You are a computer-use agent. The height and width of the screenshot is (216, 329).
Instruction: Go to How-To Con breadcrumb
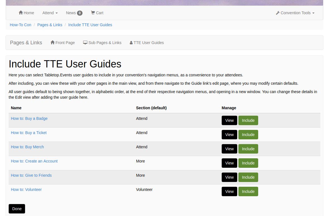[x=20, y=25]
